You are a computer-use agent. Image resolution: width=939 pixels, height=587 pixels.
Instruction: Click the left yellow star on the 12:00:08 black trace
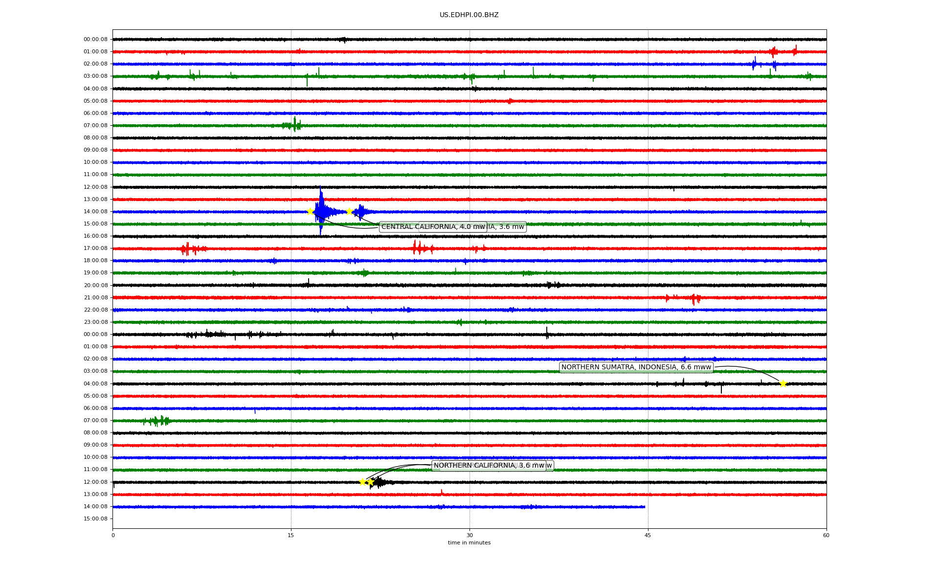click(362, 482)
